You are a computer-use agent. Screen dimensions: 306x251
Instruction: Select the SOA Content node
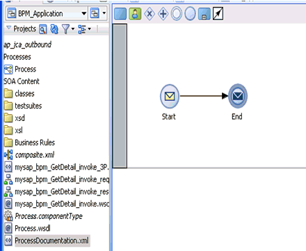(22, 81)
